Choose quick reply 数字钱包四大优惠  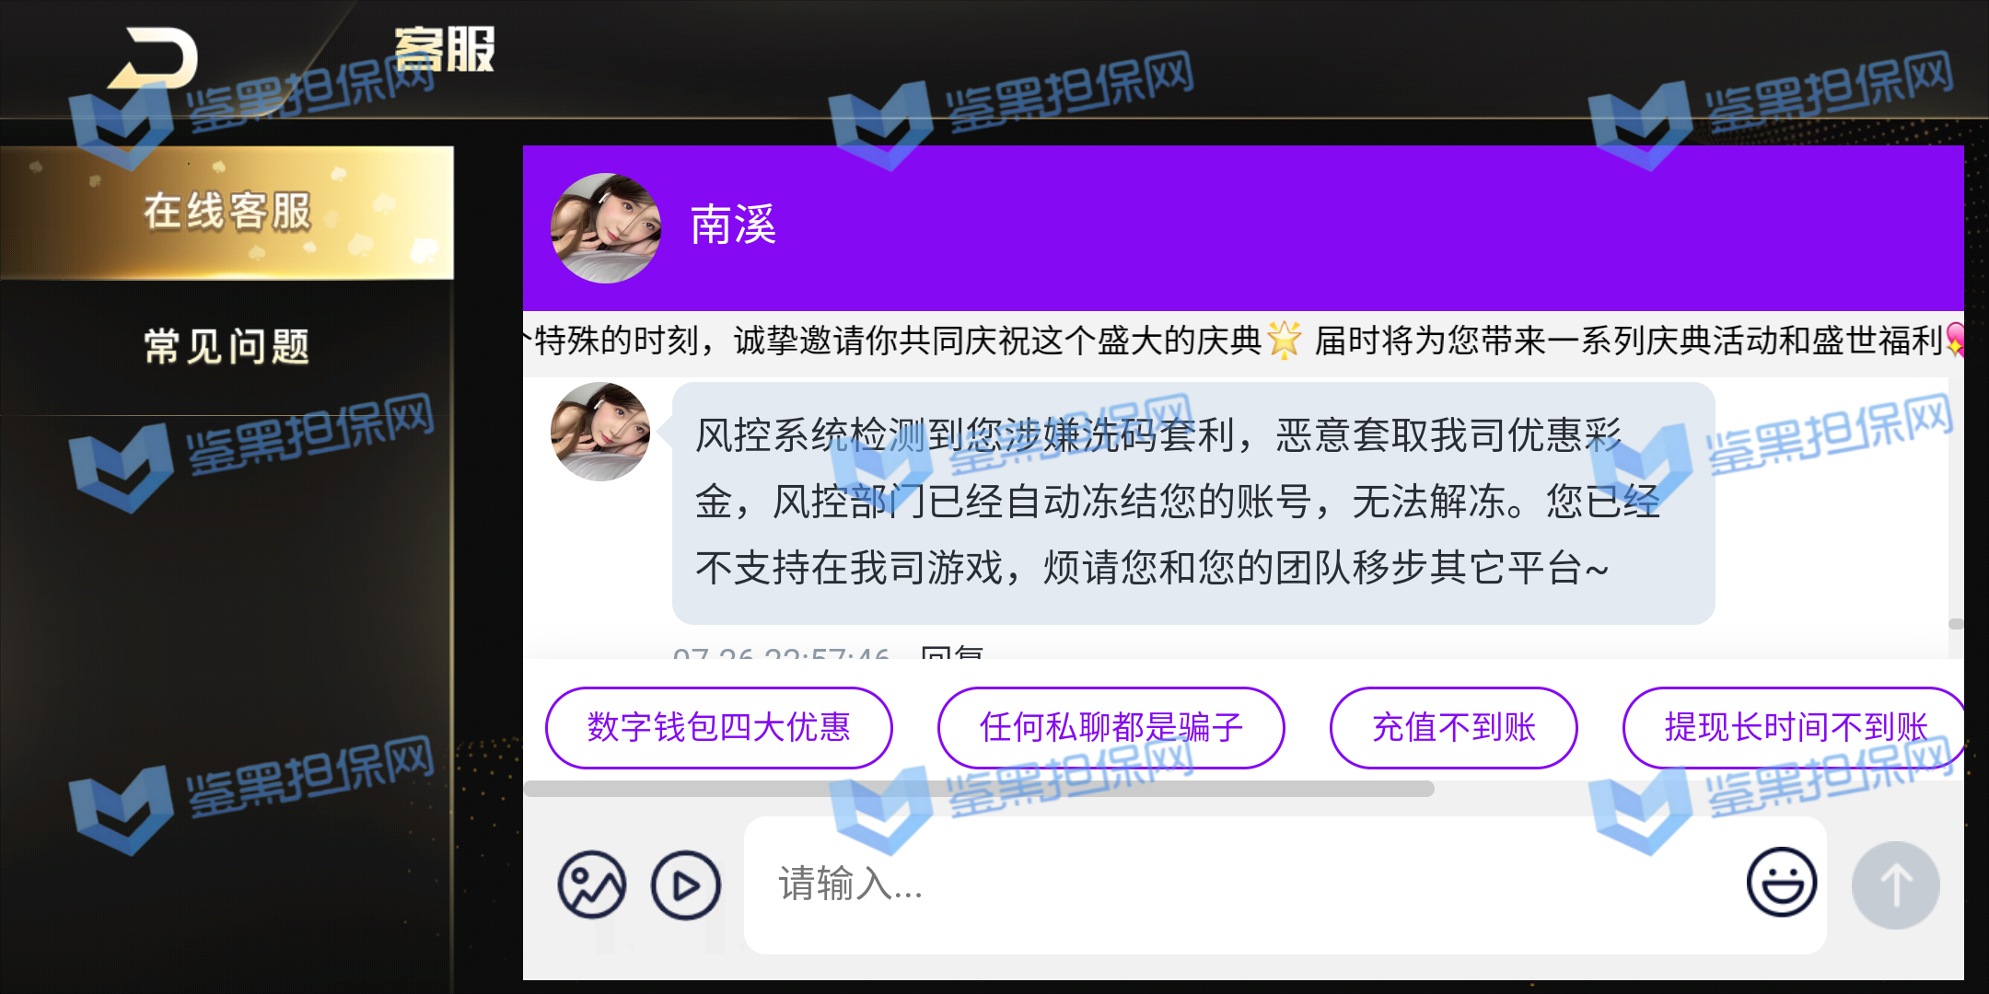pyautogui.click(x=718, y=727)
